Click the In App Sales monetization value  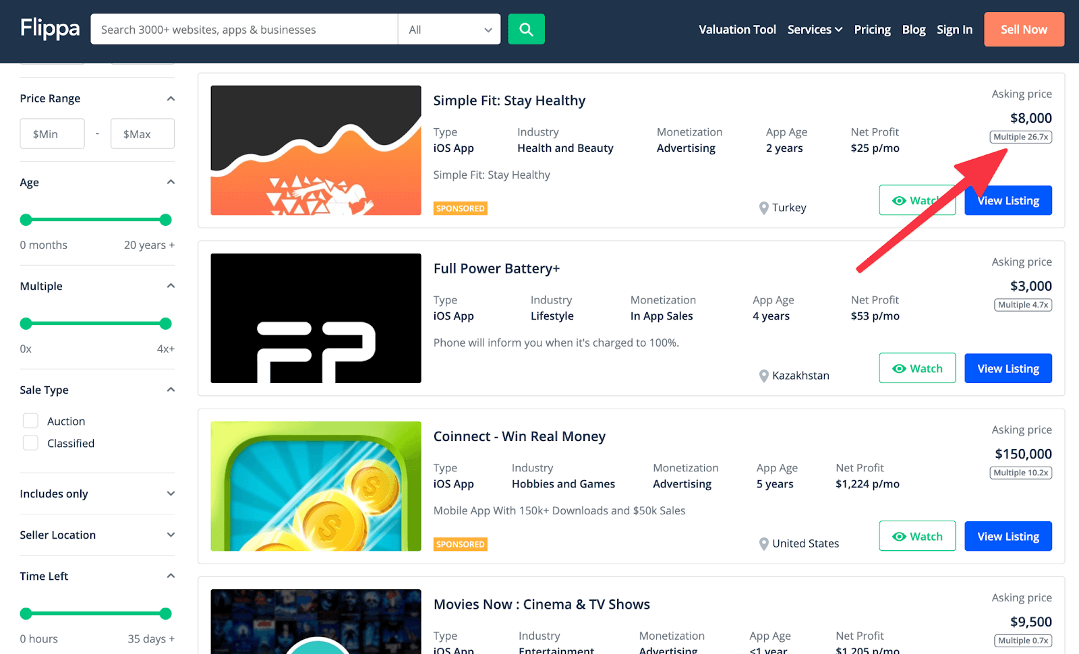point(662,316)
